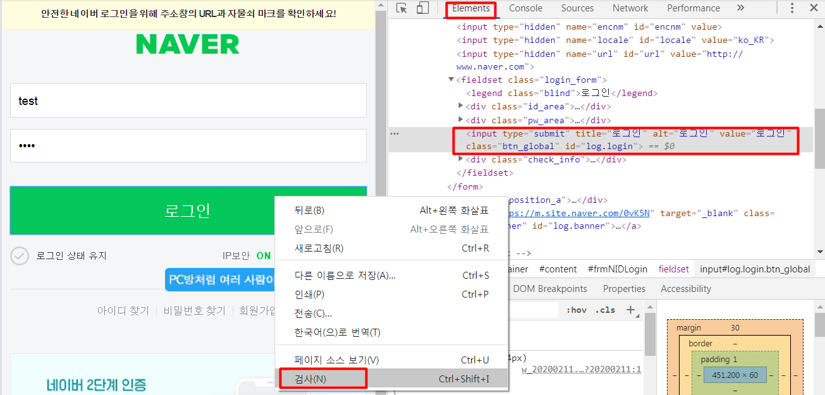This screenshot has height=395, width=825.
Task: Select the closing </form> line
Action: 465,186
